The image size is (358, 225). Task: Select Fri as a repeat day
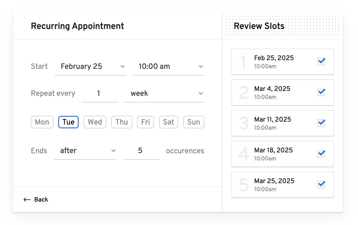[x=145, y=122]
